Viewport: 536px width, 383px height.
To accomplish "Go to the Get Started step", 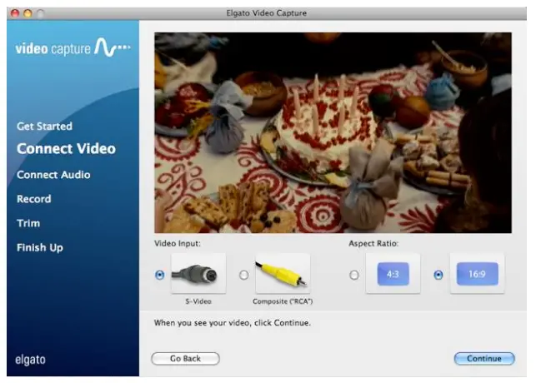I will (x=44, y=127).
